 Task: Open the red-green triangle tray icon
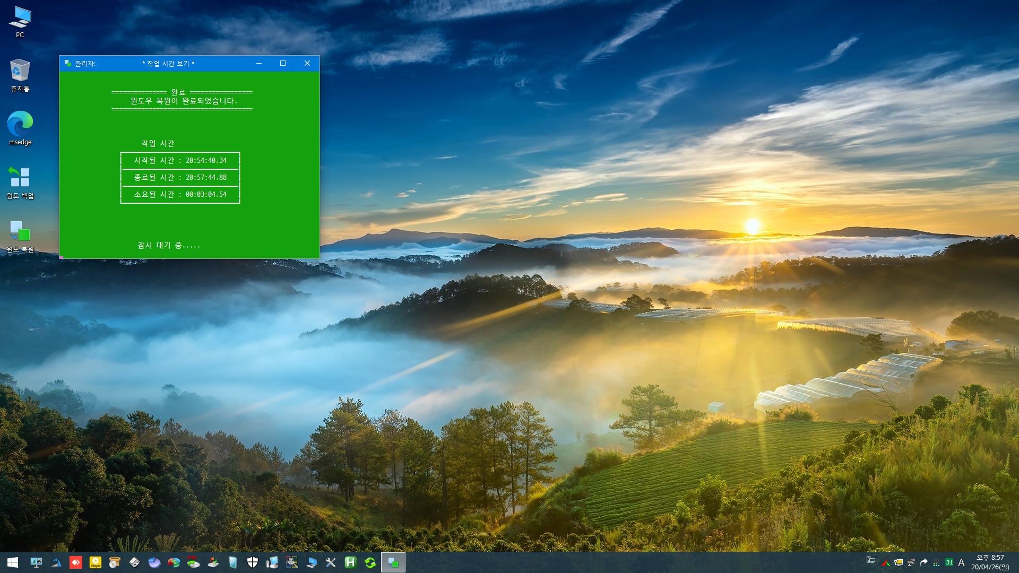[886, 562]
